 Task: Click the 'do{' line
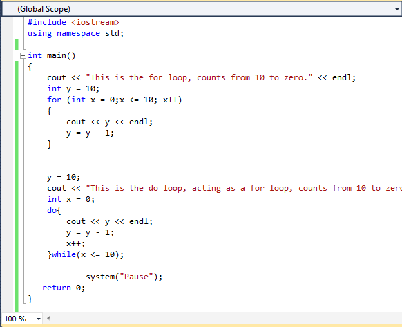(54, 211)
